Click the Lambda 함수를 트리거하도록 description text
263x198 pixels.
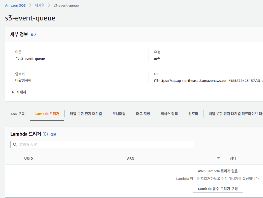tap(218, 179)
